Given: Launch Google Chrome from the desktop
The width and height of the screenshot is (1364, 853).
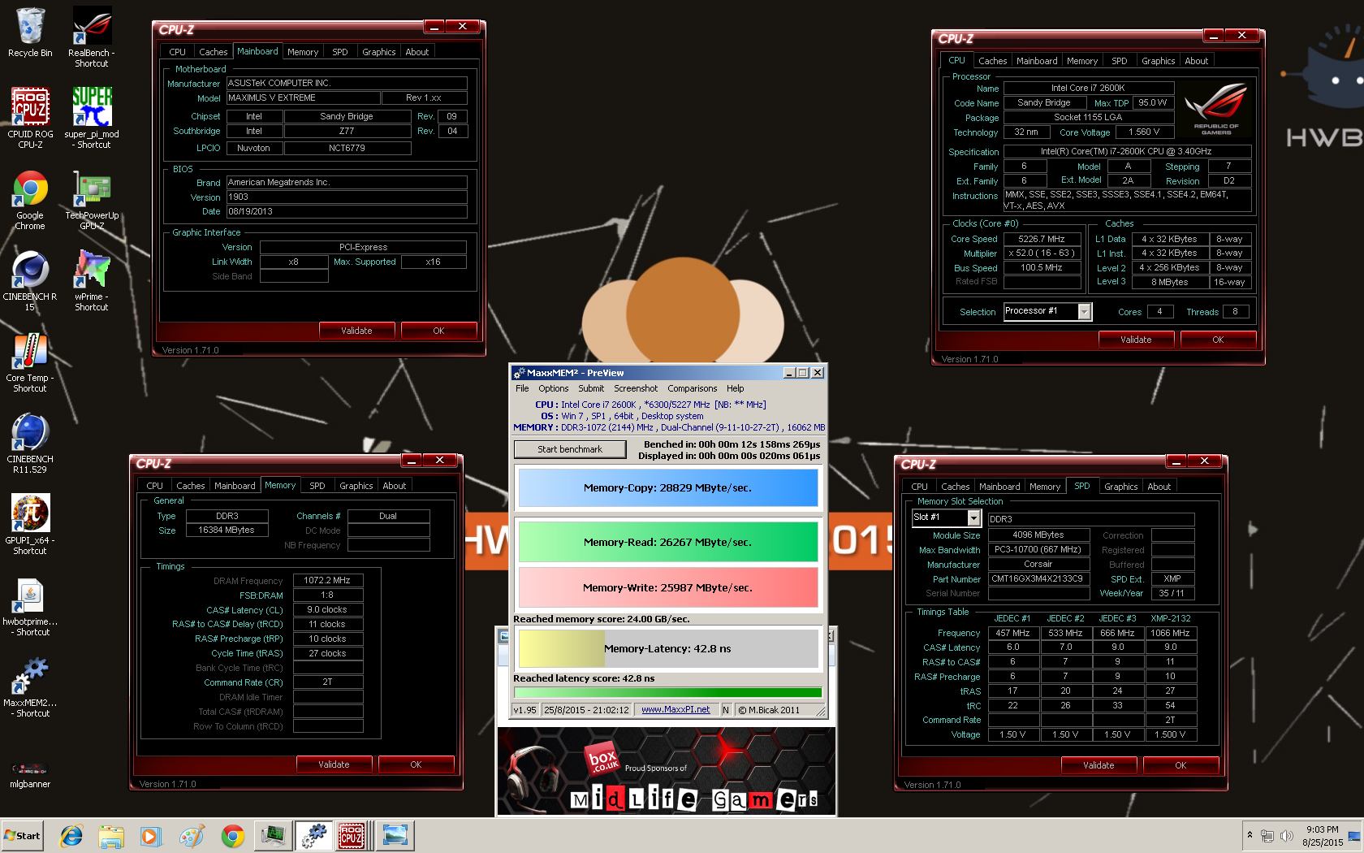Looking at the screenshot, I should point(30,200).
